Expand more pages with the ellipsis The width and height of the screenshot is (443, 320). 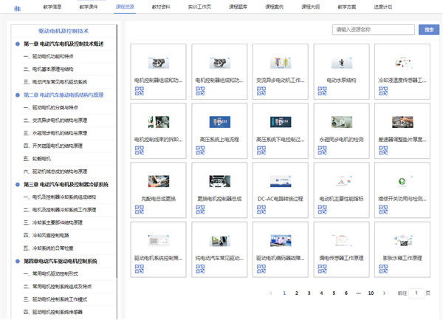359,293
